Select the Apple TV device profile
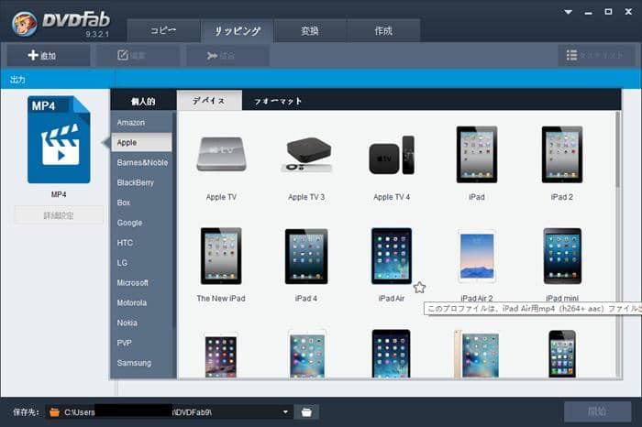The width and height of the screenshot is (642, 427). click(x=221, y=154)
